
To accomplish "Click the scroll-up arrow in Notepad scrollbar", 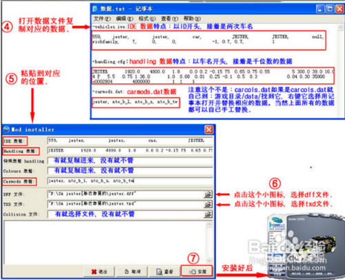I will (340, 28).
